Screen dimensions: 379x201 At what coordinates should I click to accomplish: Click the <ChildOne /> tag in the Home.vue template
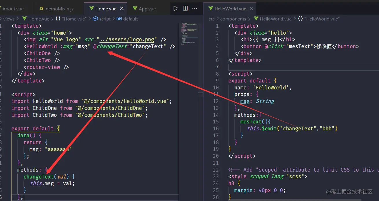[x=42, y=53]
